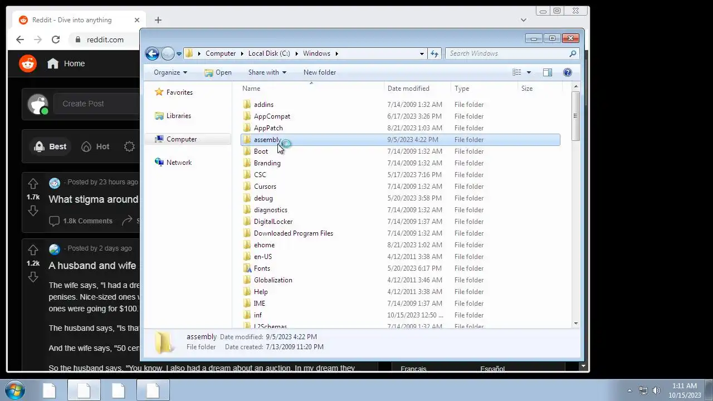The width and height of the screenshot is (713, 401).
Task: Click Computer in the address breadcrumb
Action: coord(221,53)
